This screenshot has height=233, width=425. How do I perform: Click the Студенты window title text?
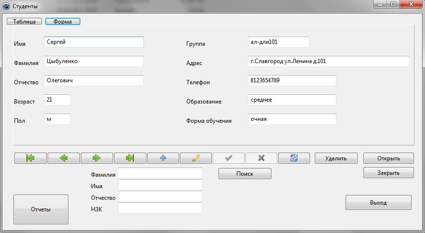(x=25, y=6)
